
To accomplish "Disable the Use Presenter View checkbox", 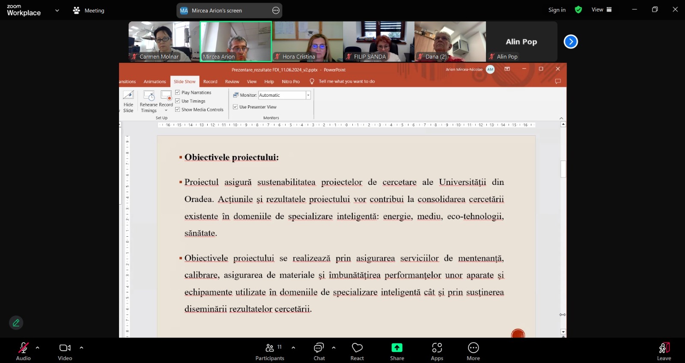I will click(x=235, y=107).
